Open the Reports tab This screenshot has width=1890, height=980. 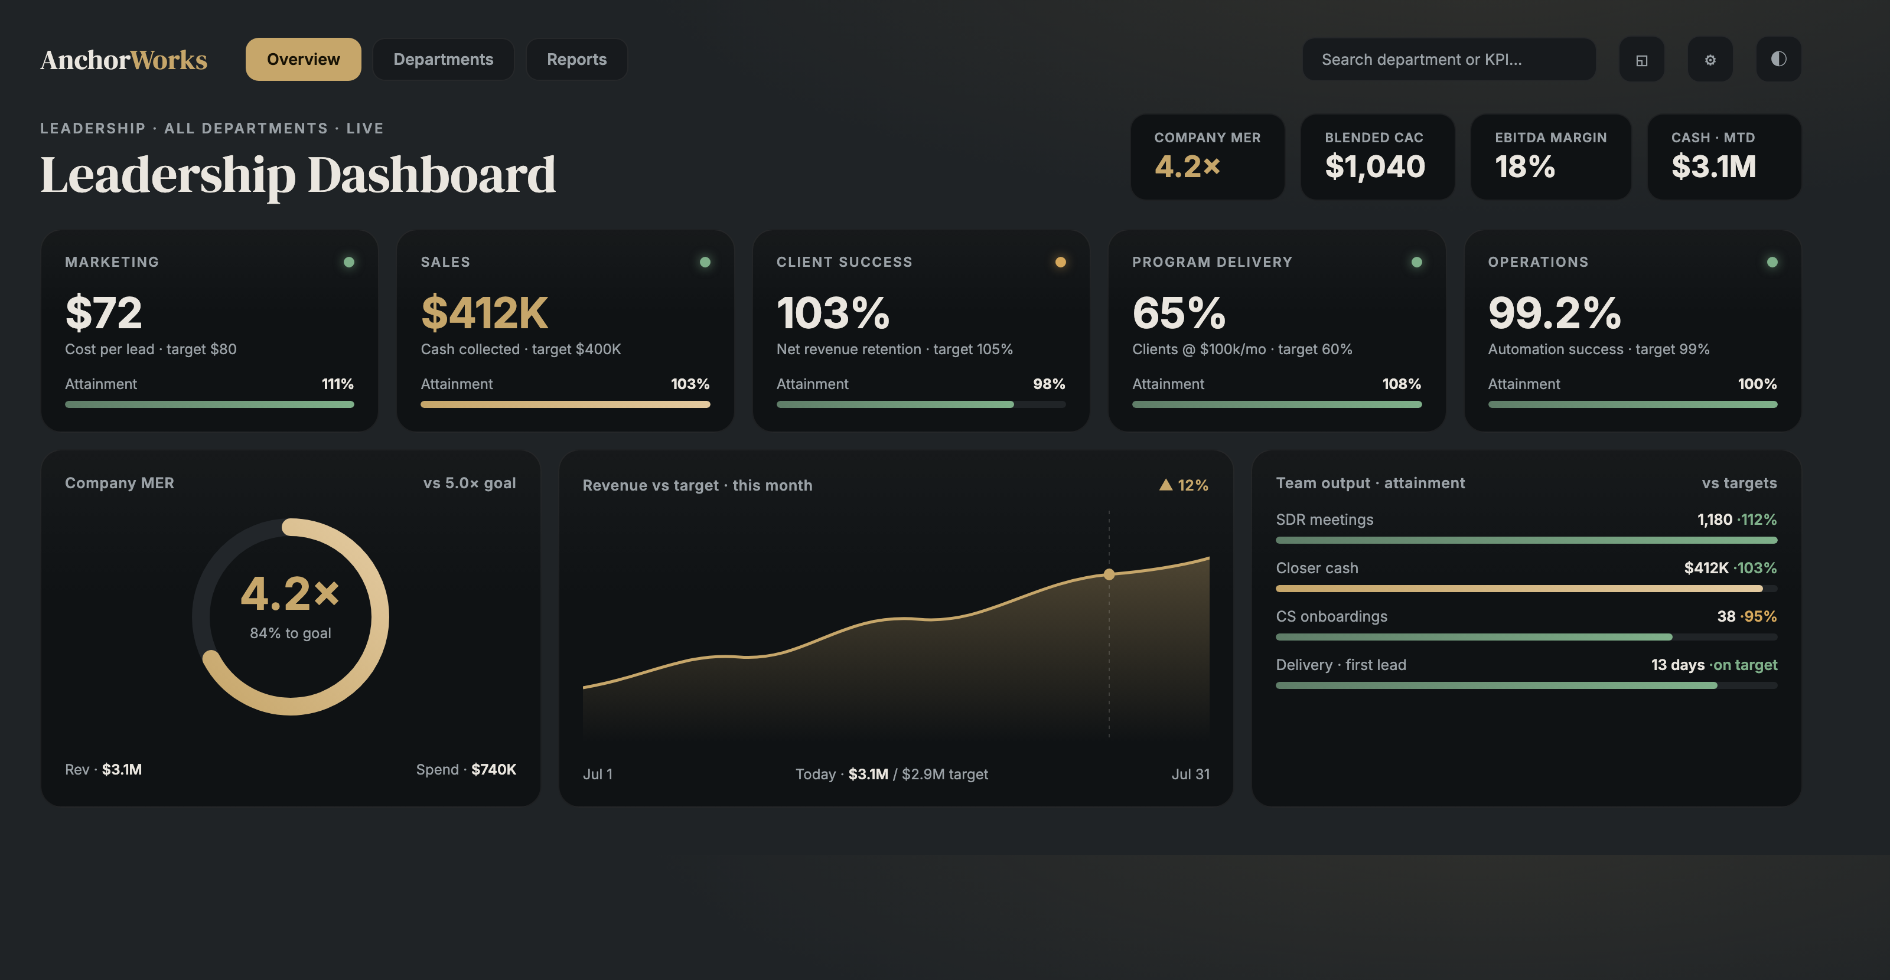point(576,60)
